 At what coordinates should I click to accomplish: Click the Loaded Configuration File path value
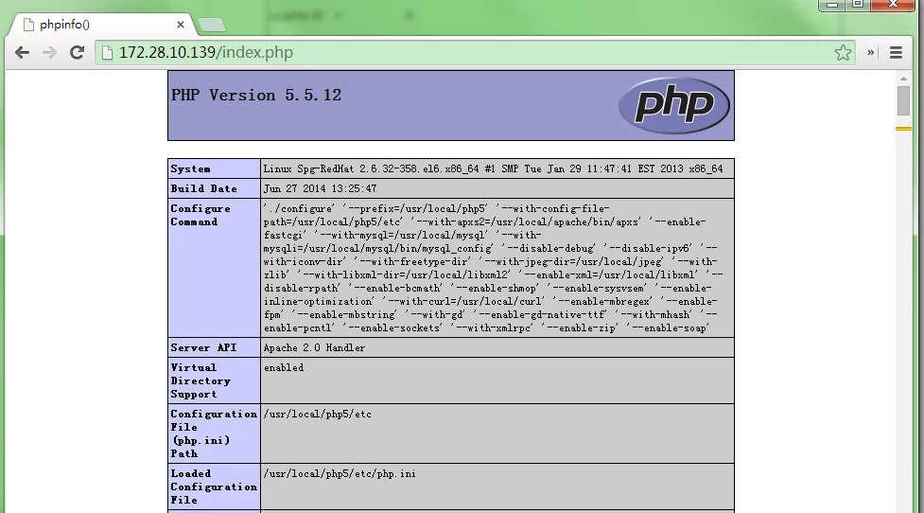click(x=339, y=473)
